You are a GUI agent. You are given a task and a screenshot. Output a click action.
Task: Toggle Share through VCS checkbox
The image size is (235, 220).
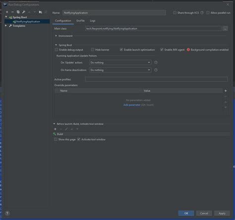pos(175,13)
